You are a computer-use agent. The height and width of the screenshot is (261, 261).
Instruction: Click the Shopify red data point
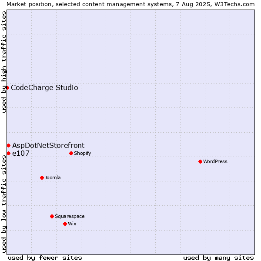[71, 153]
